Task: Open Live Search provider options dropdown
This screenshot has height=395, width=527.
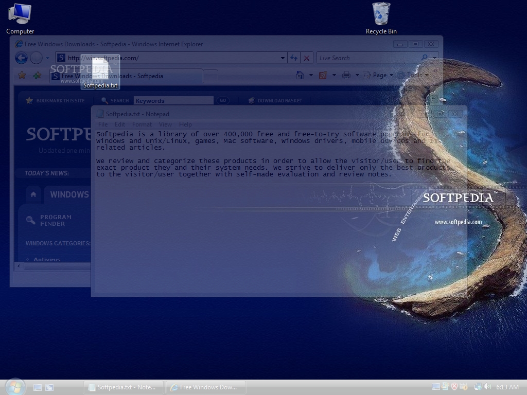Action: point(434,58)
